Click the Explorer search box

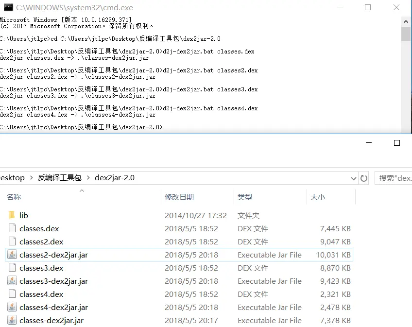tap(394, 178)
